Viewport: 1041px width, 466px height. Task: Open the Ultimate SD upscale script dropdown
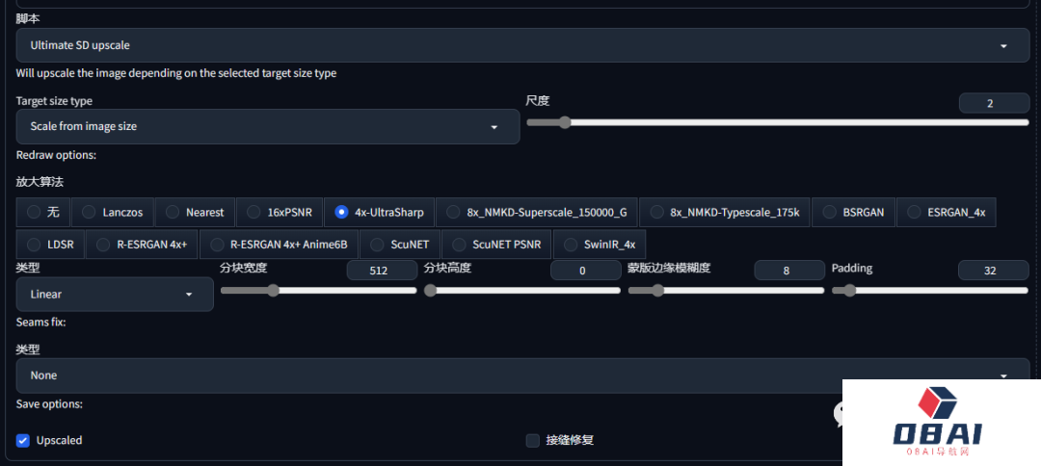519,45
